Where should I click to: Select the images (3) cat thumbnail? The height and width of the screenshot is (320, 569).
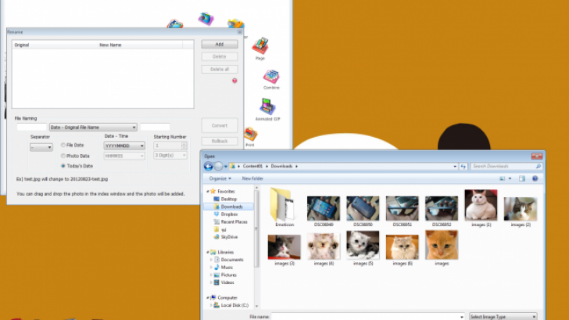tap(284, 247)
